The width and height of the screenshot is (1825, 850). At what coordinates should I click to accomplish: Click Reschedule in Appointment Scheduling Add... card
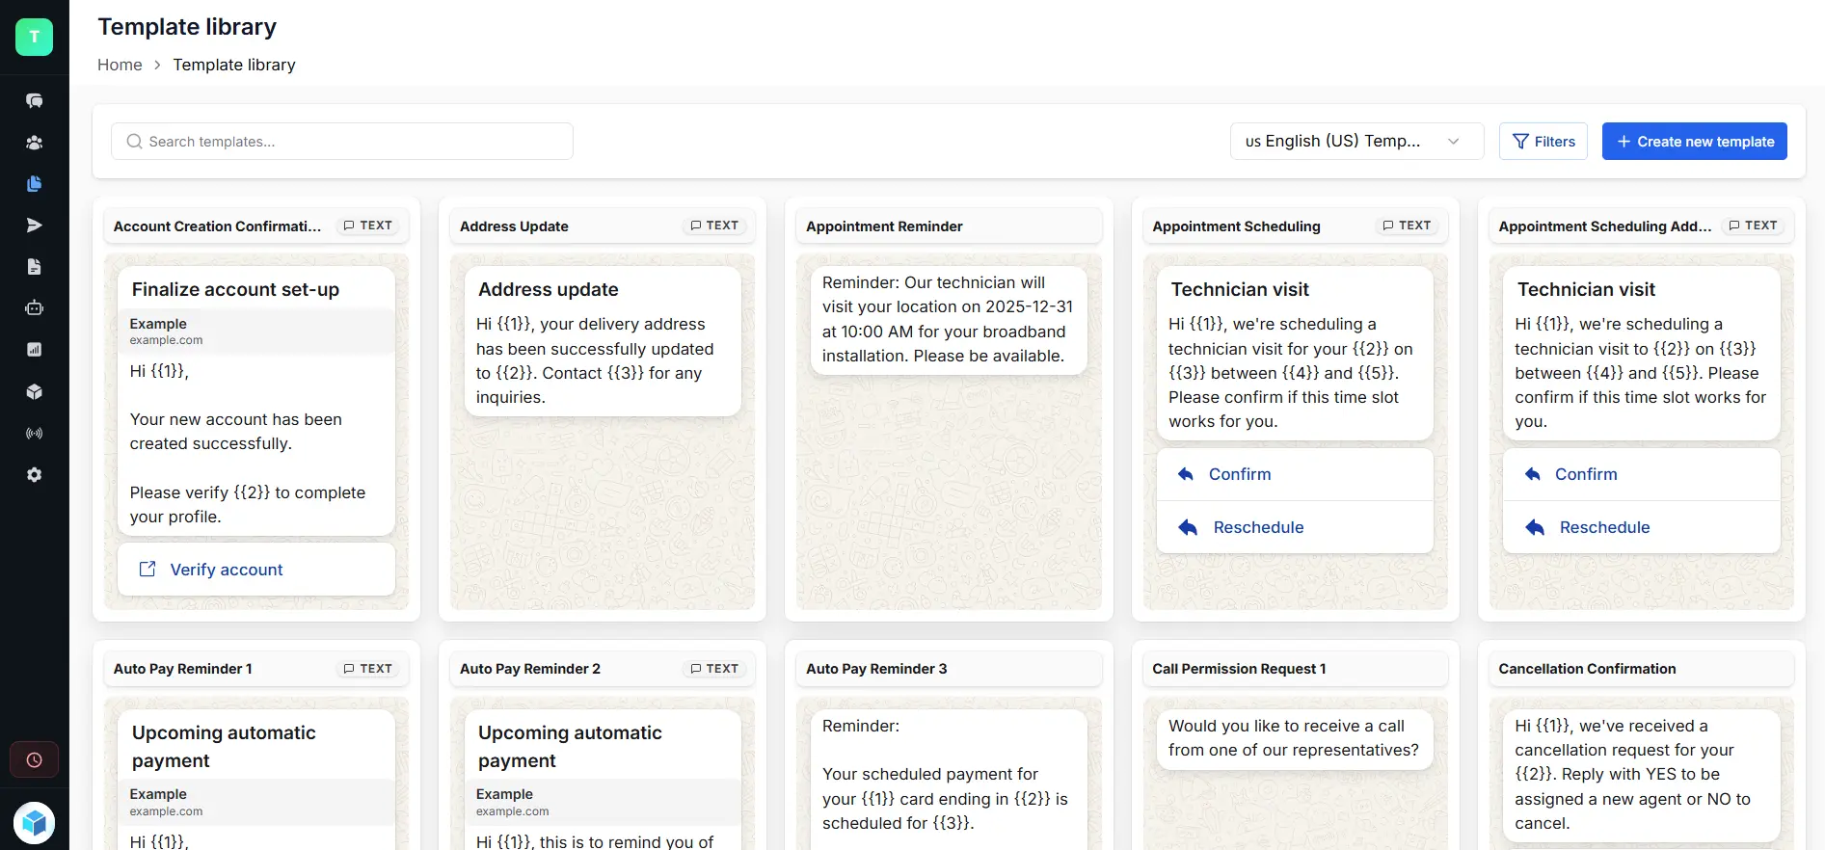[x=1604, y=527]
